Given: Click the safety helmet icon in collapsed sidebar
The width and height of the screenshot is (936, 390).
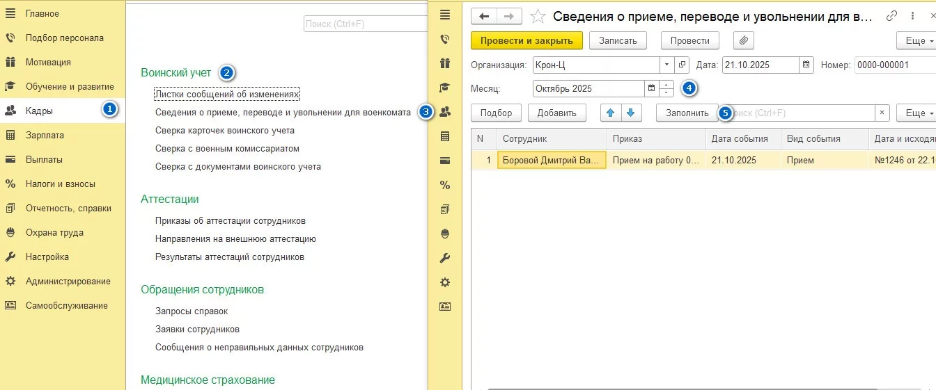Looking at the screenshot, I should coord(445,234).
